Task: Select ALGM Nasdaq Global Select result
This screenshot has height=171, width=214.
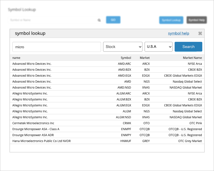Action: [x=30, y=111]
